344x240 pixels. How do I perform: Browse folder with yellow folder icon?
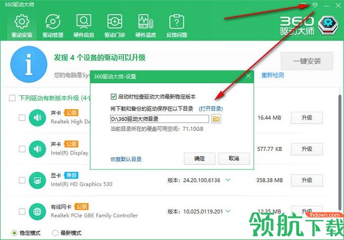216,119
